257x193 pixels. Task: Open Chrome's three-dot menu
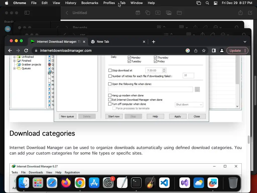point(245,51)
